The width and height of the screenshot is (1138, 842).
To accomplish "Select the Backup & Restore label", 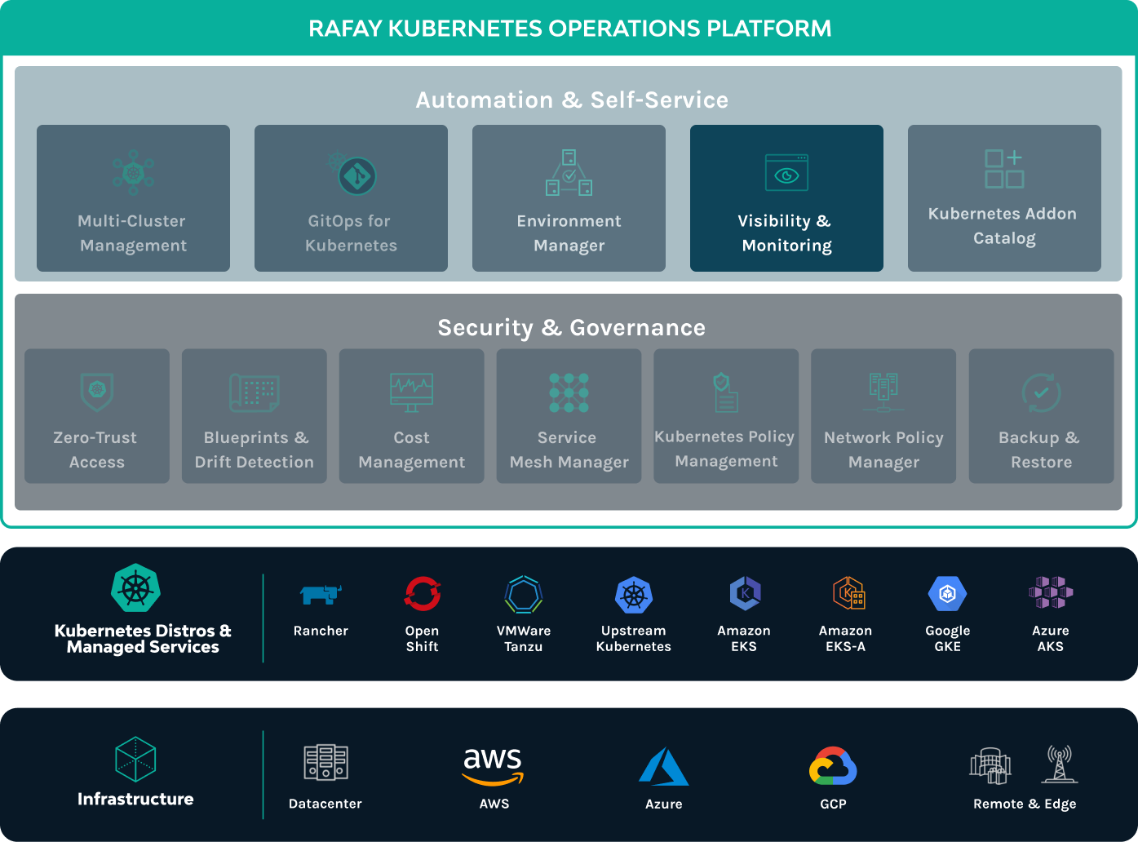I will coord(1040,450).
